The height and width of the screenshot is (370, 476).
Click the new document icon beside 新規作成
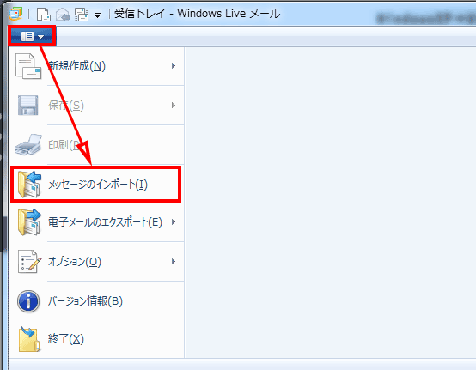point(28,66)
